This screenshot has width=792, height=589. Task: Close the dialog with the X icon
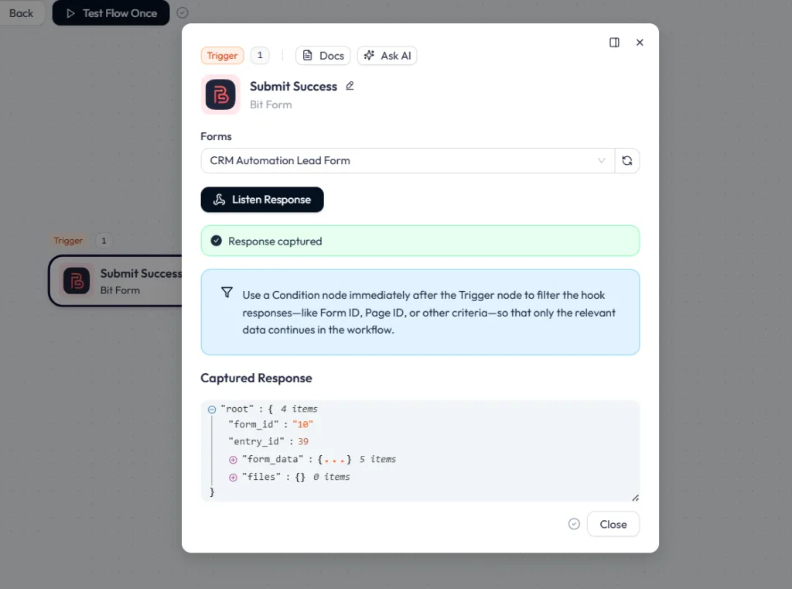pyautogui.click(x=640, y=43)
